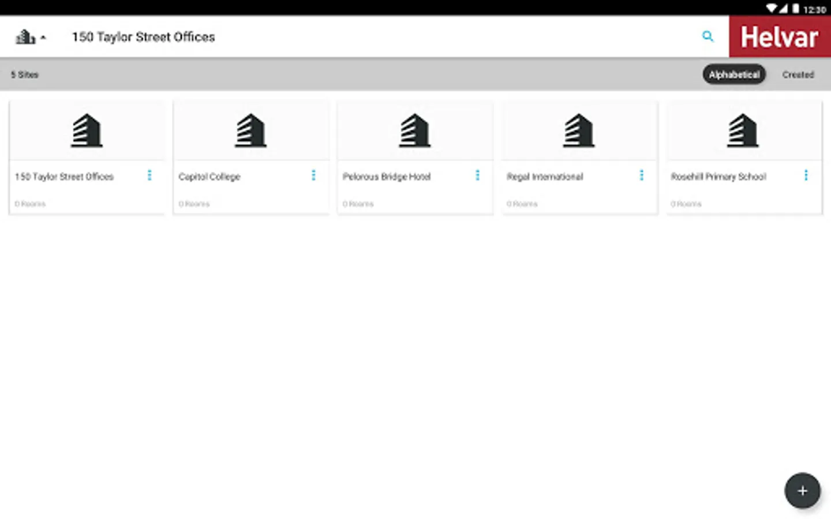Screen dimensions: 831x519
Task: Click '0 Rooms' under Rosehill Primary School
Action: click(686, 204)
